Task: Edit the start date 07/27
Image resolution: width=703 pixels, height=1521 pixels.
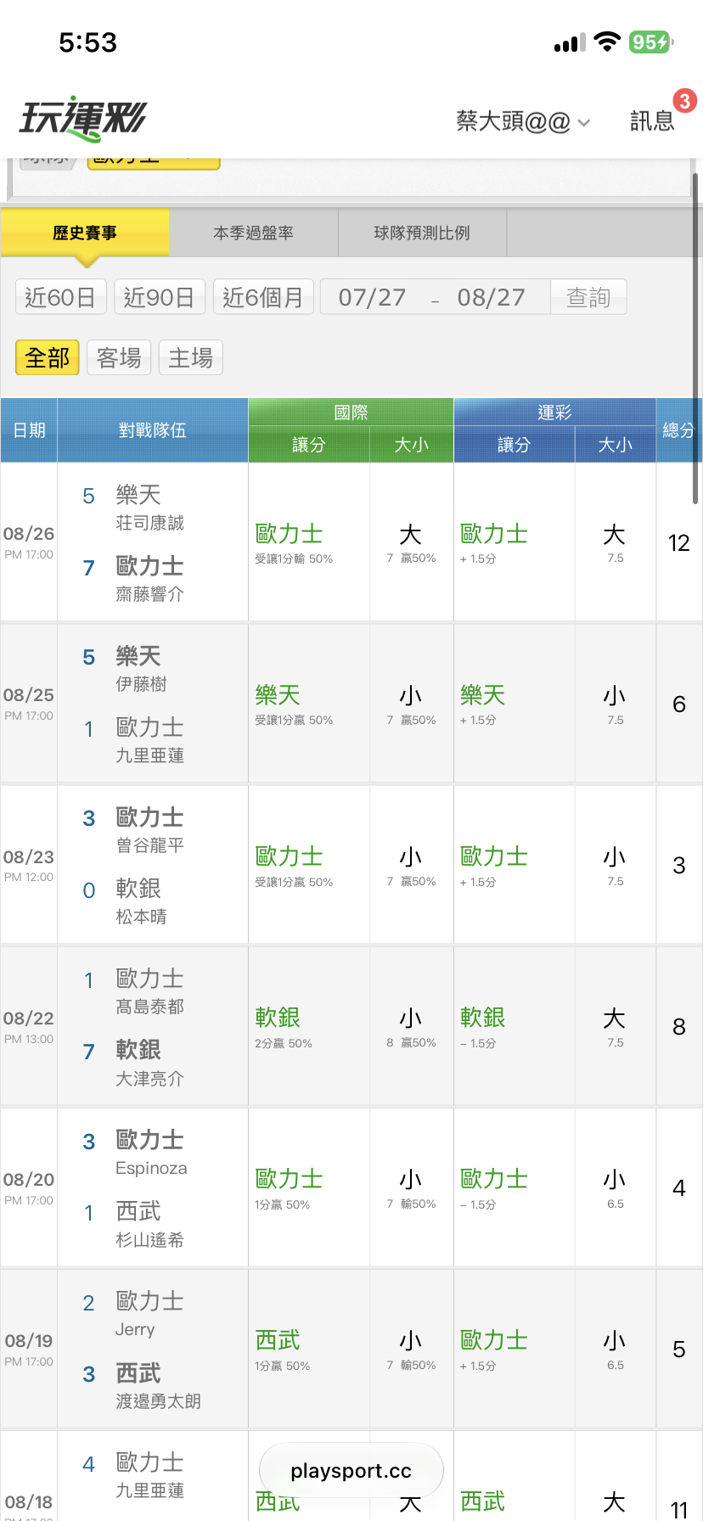Action: point(372,297)
